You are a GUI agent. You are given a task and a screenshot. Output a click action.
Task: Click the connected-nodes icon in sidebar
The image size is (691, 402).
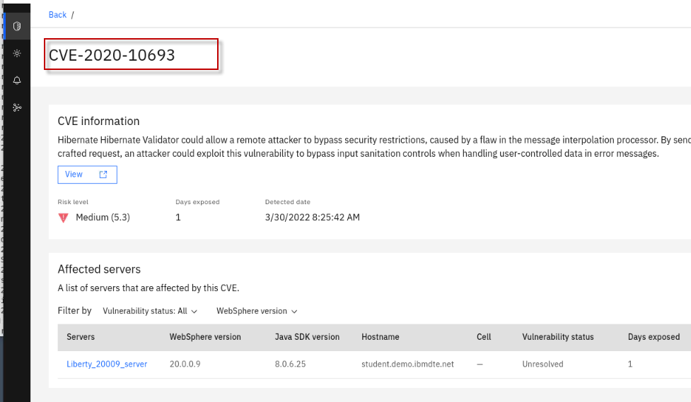tap(17, 107)
